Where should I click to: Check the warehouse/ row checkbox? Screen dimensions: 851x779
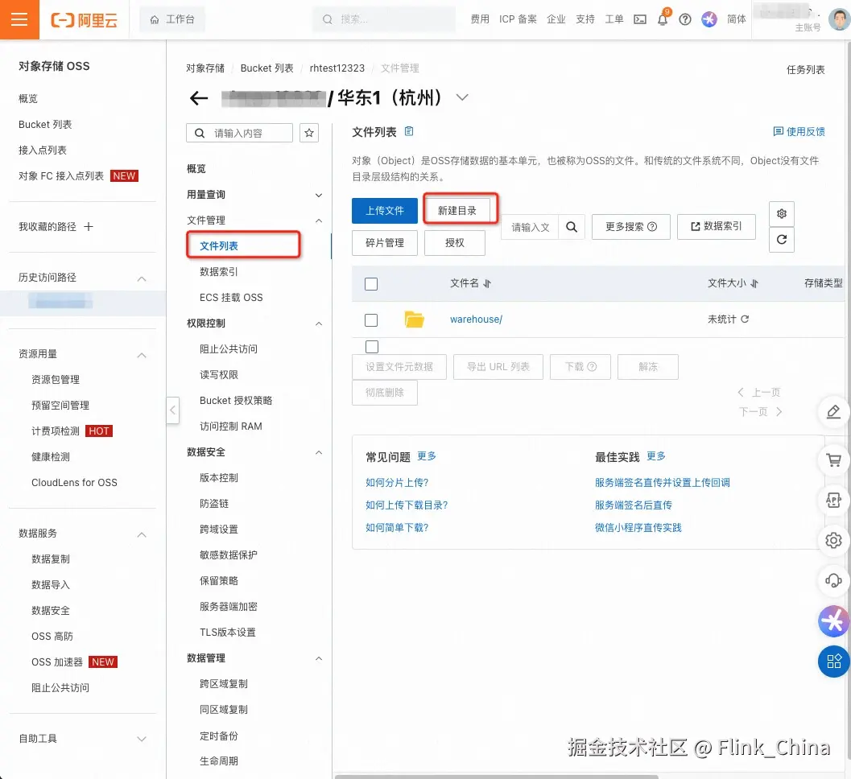click(x=371, y=320)
